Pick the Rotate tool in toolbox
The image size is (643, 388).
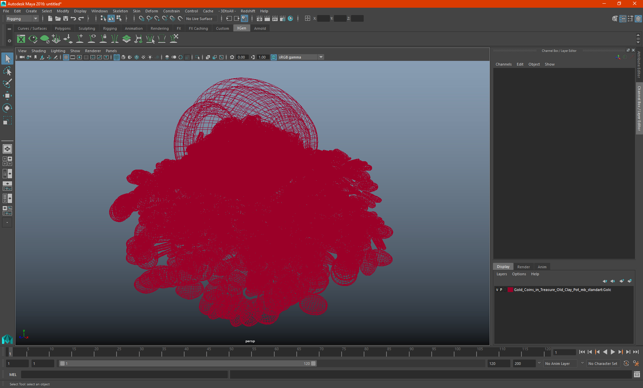[x=7, y=108]
